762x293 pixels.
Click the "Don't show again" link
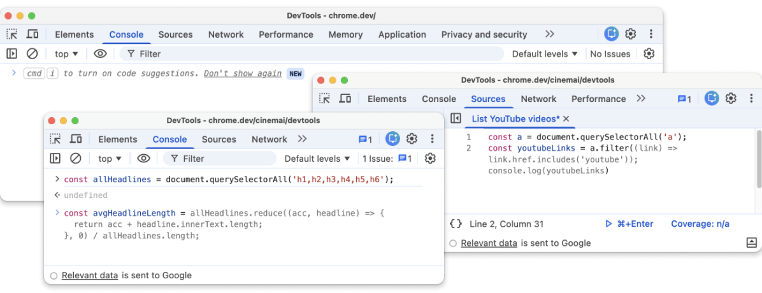coord(242,73)
